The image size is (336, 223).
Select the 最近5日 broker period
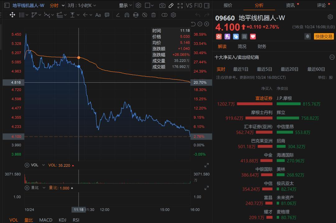coord(264,69)
